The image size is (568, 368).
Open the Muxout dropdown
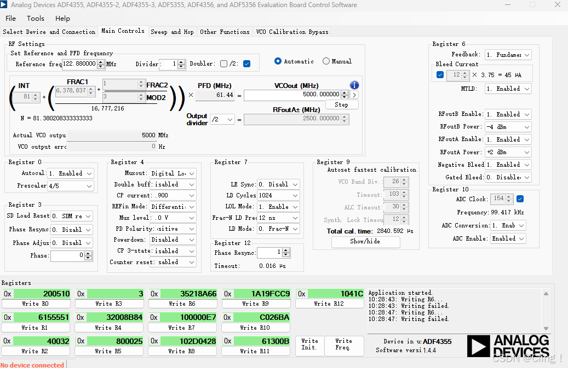173,173
